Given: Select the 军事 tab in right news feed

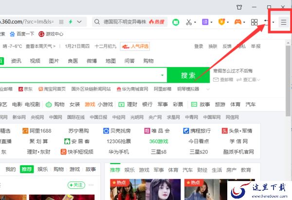Looking at the screenshot, I should [159, 170].
